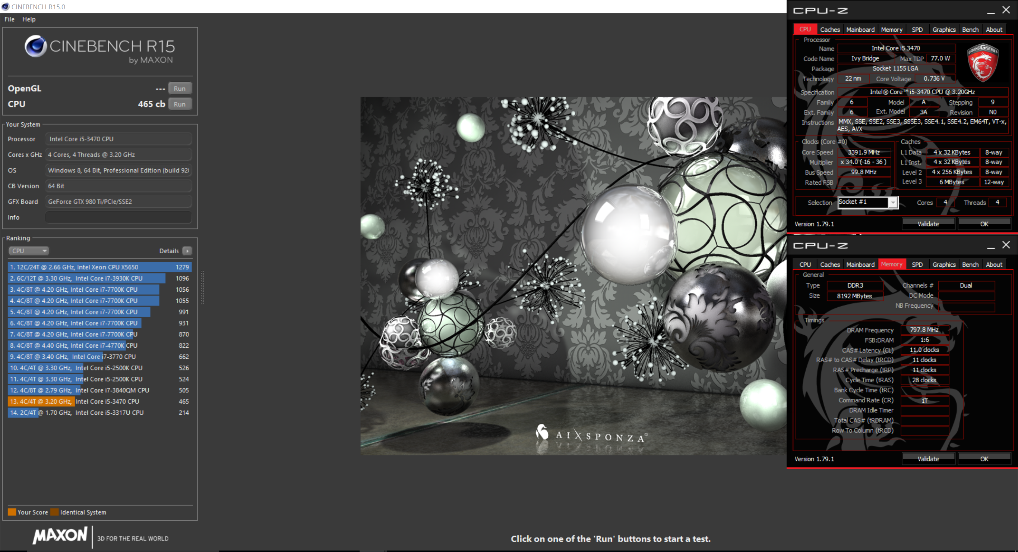Switch to Graphics tab in lower CPU-Z
The width and height of the screenshot is (1018, 552).
click(x=944, y=265)
